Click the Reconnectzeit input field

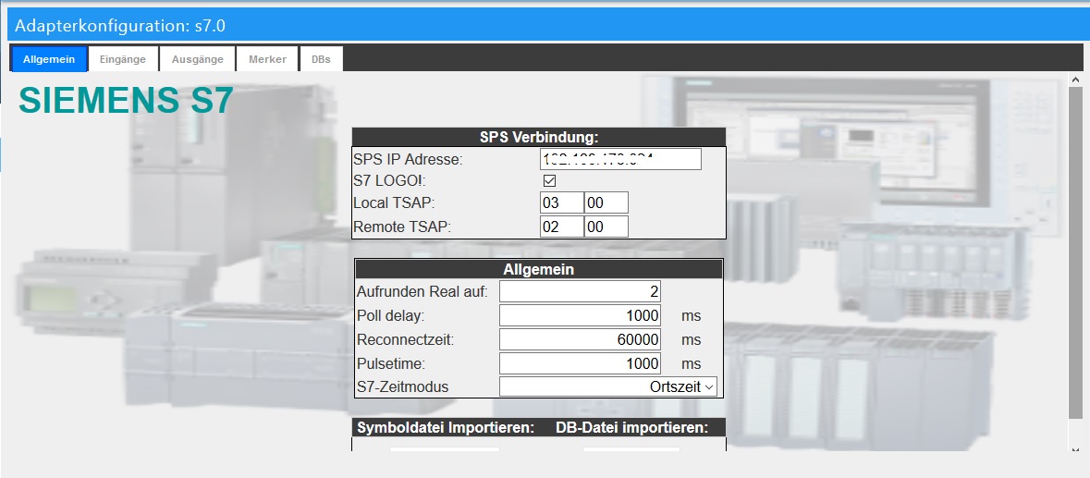(x=580, y=339)
